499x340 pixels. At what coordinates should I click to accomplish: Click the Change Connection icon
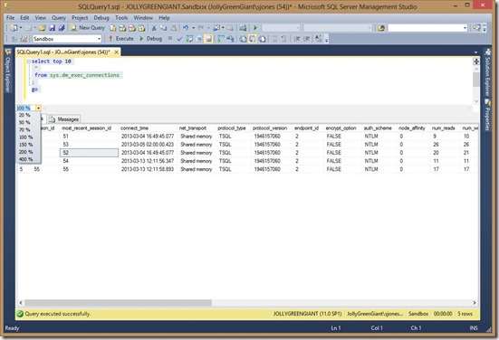[24, 39]
